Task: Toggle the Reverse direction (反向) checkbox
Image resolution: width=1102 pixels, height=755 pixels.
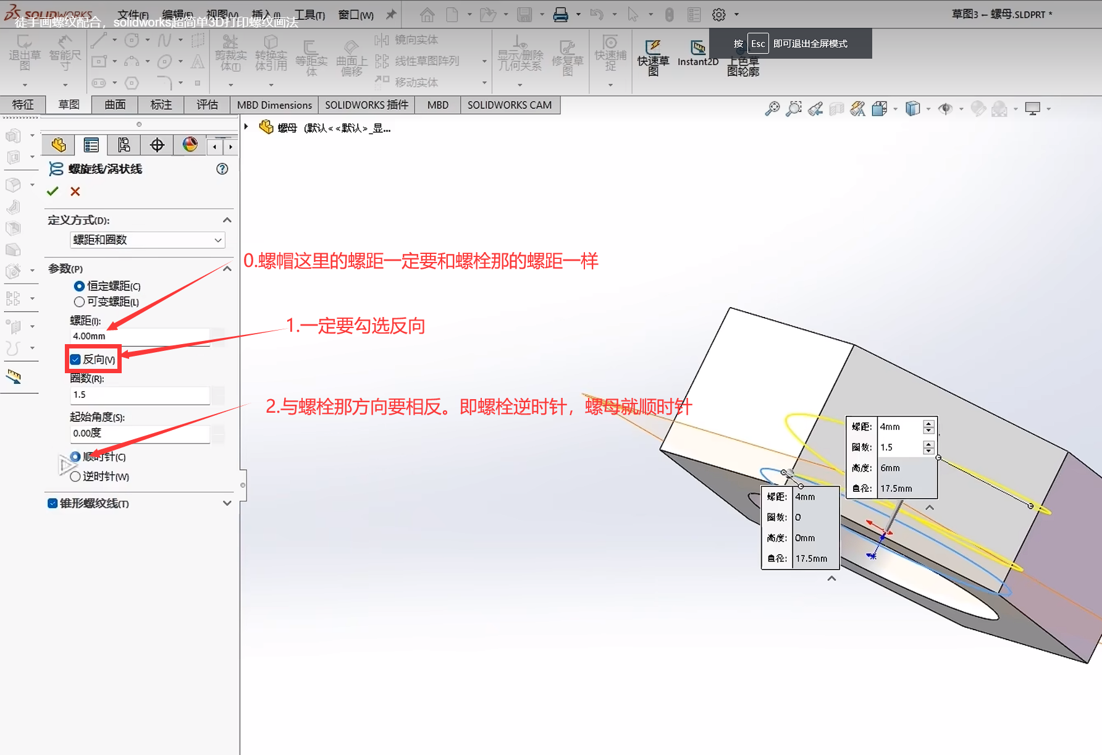Action: point(75,360)
